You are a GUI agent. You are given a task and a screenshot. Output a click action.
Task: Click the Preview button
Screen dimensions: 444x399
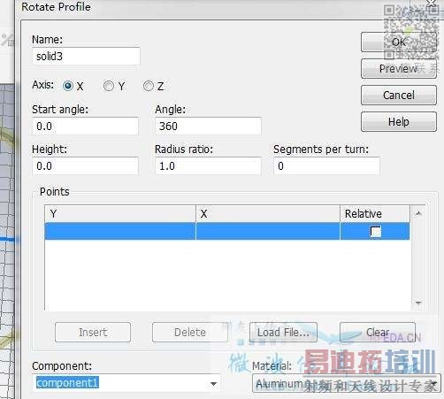coord(399,69)
